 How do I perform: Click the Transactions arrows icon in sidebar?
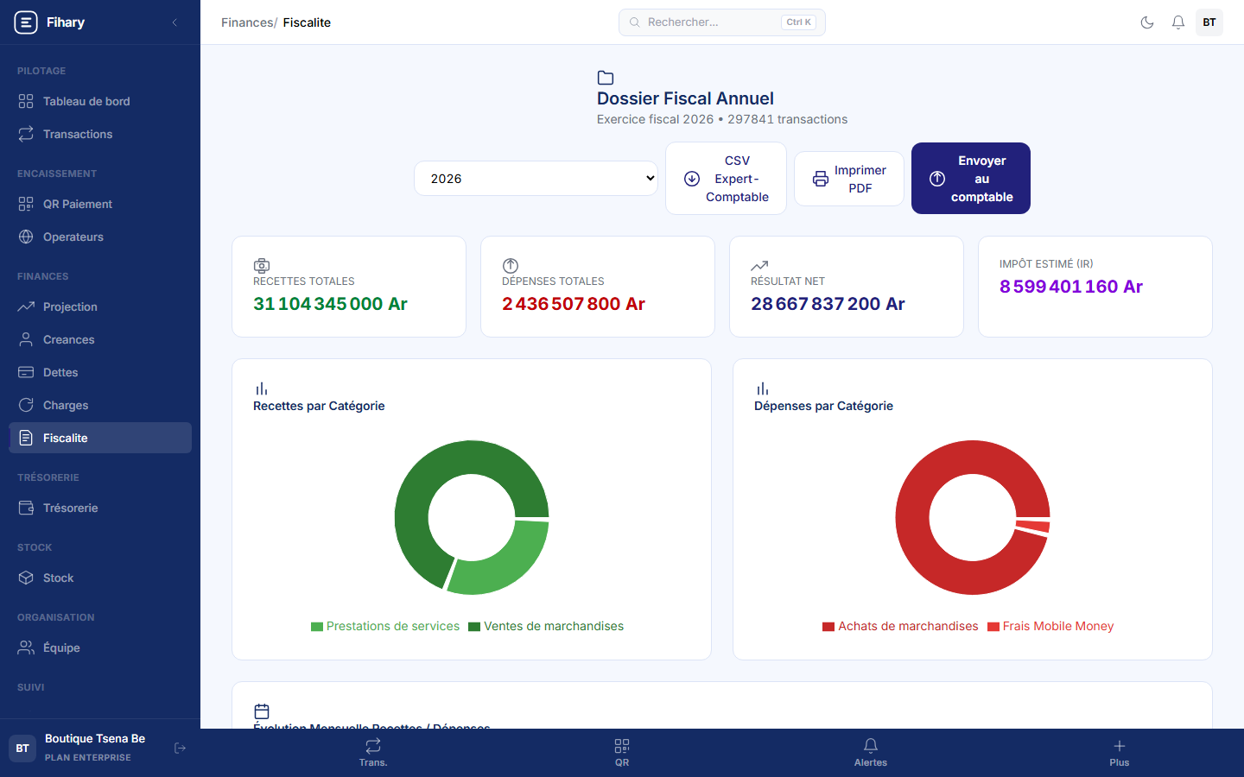pos(26,134)
